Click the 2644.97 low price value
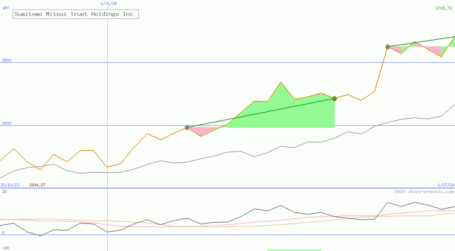The image size is (455, 251). coord(37,185)
